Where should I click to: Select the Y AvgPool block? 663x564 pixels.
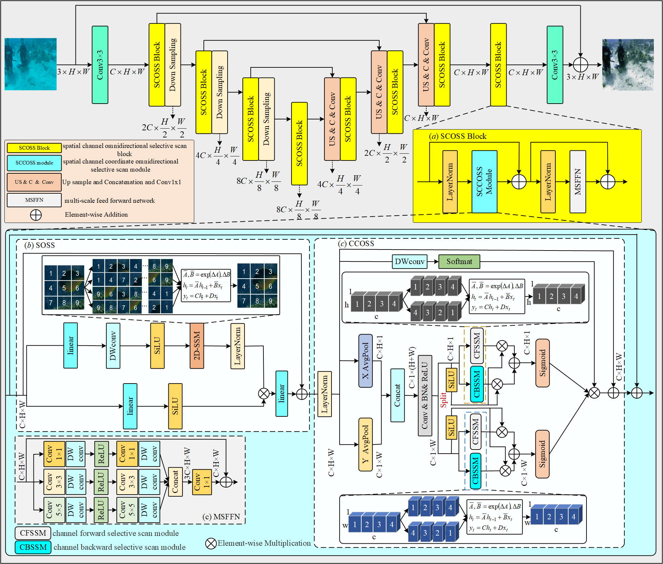[x=365, y=444]
